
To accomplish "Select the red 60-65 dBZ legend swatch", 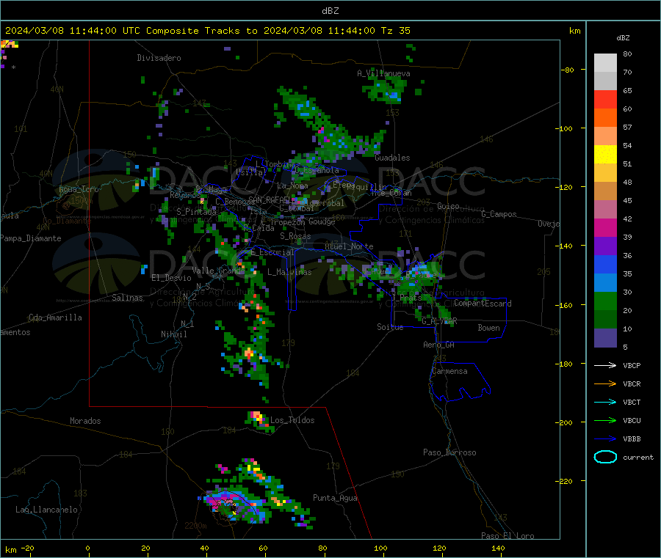I will coord(605,100).
